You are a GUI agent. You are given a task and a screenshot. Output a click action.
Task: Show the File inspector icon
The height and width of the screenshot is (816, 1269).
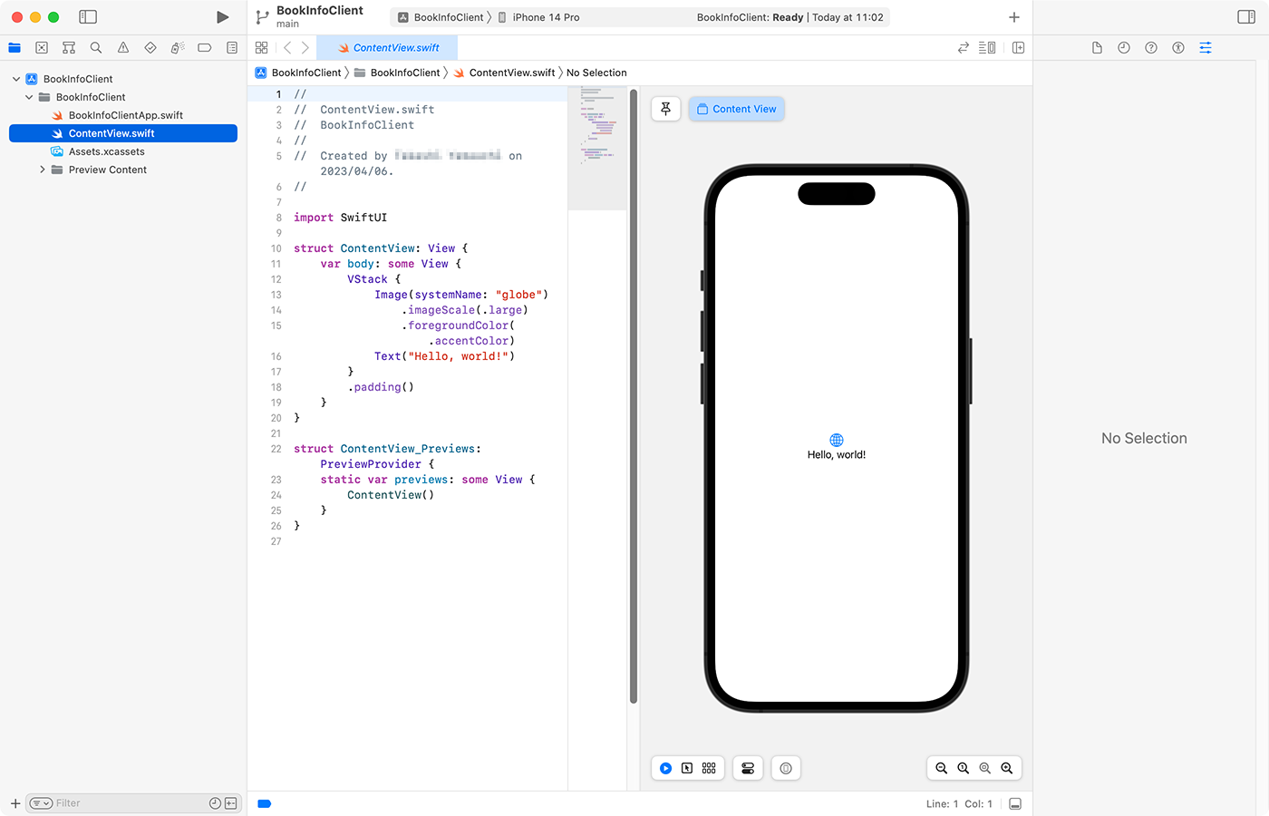pyautogui.click(x=1097, y=47)
